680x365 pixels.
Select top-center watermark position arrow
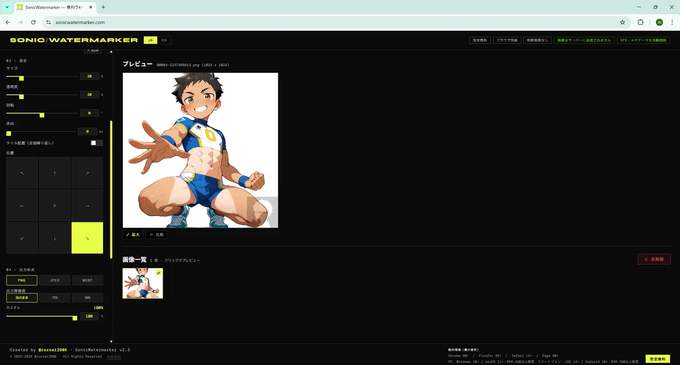coord(54,173)
